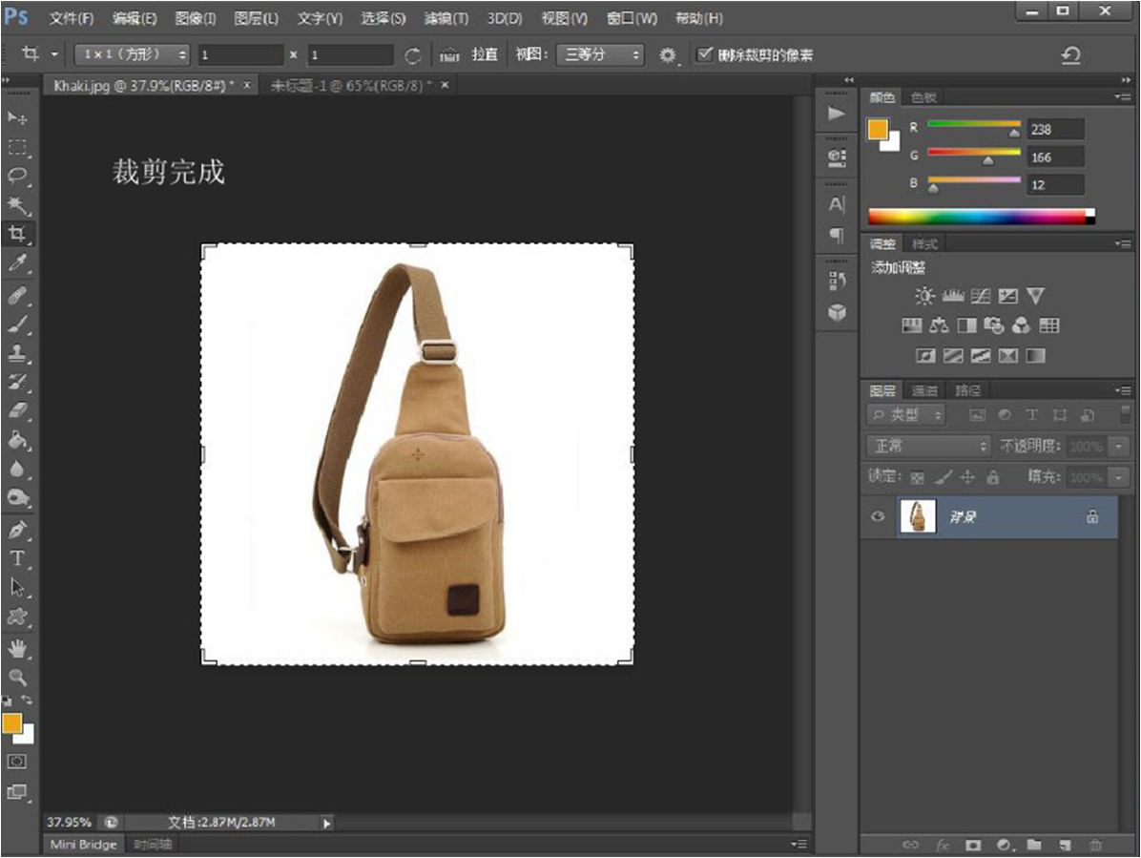The image size is (1141, 858).
Task: Select the Hand tool
Action: pyautogui.click(x=18, y=649)
